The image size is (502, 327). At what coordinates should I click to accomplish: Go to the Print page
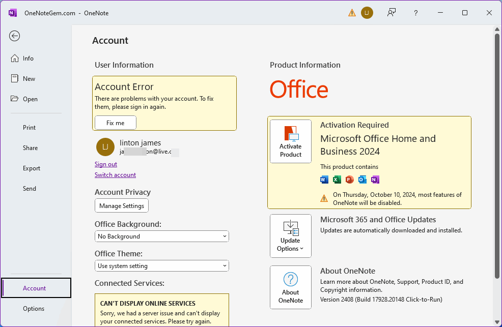click(36, 128)
